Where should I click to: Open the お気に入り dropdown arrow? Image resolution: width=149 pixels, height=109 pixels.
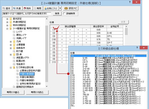coord(60,8)
